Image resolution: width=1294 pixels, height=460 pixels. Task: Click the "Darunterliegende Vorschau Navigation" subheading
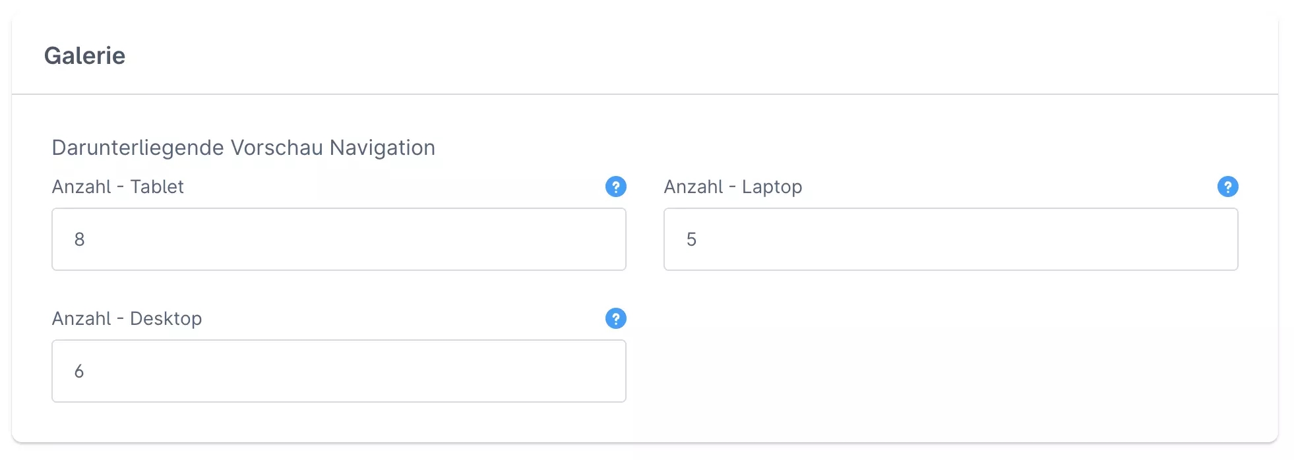click(x=243, y=148)
